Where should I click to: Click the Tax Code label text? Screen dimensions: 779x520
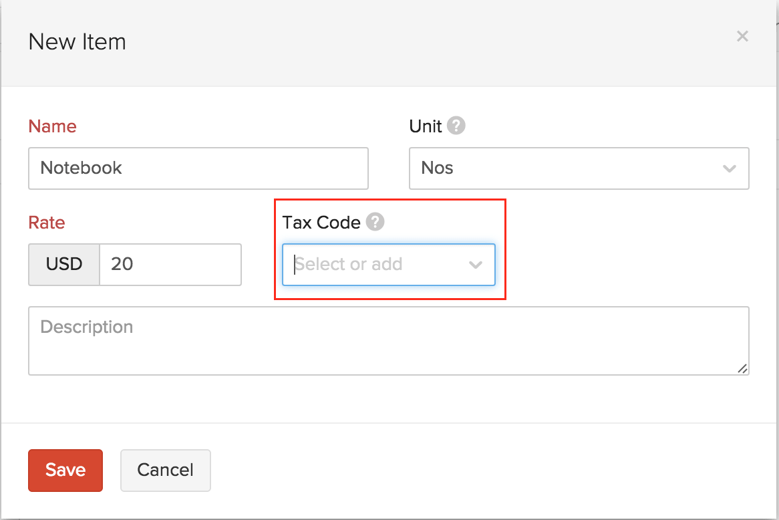click(321, 223)
